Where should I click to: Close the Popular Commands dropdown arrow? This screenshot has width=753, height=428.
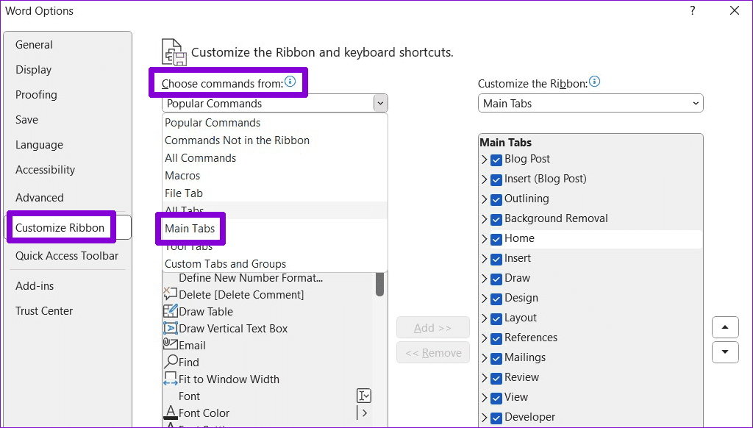[380, 103]
